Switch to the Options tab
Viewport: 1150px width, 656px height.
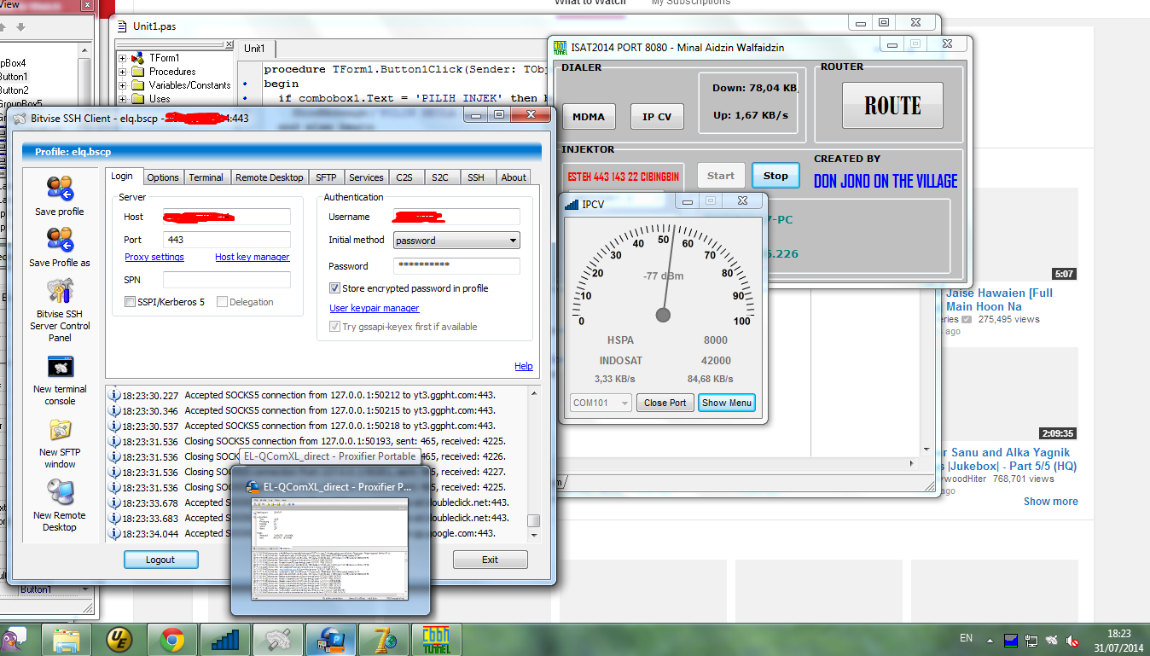[162, 177]
